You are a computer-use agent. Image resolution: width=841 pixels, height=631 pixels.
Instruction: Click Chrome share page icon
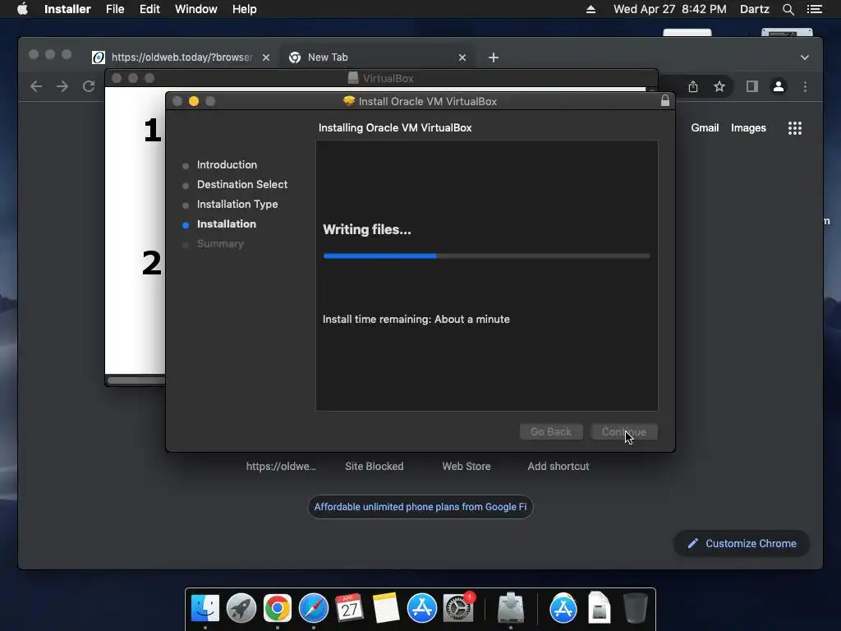[x=693, y=86]
